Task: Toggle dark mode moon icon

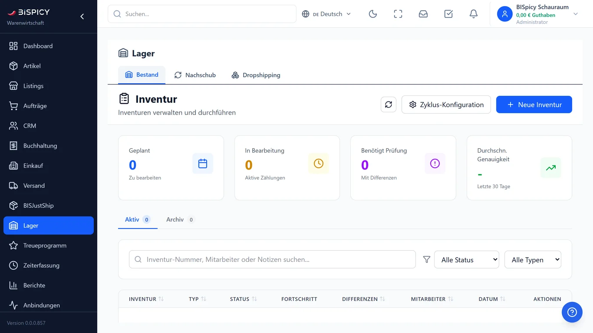Action: click(x=373, y=14)
